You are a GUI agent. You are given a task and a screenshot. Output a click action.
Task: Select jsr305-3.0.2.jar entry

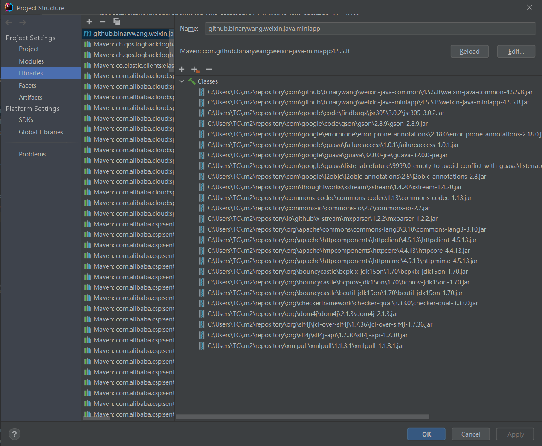(322, 113)
